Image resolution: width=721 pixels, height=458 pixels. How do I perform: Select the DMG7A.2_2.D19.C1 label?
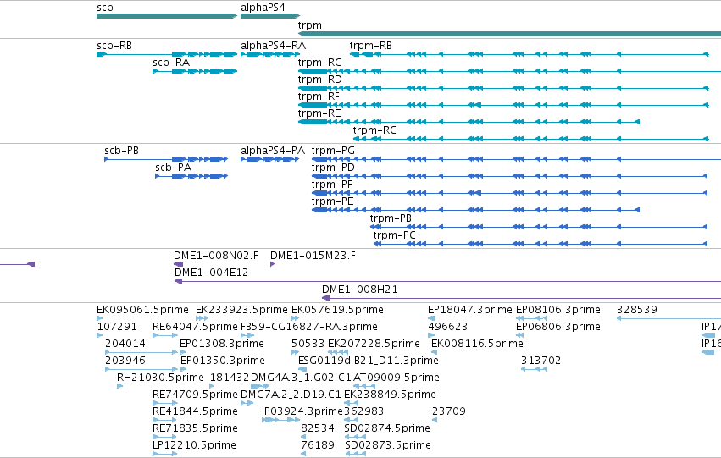(291, 395)
